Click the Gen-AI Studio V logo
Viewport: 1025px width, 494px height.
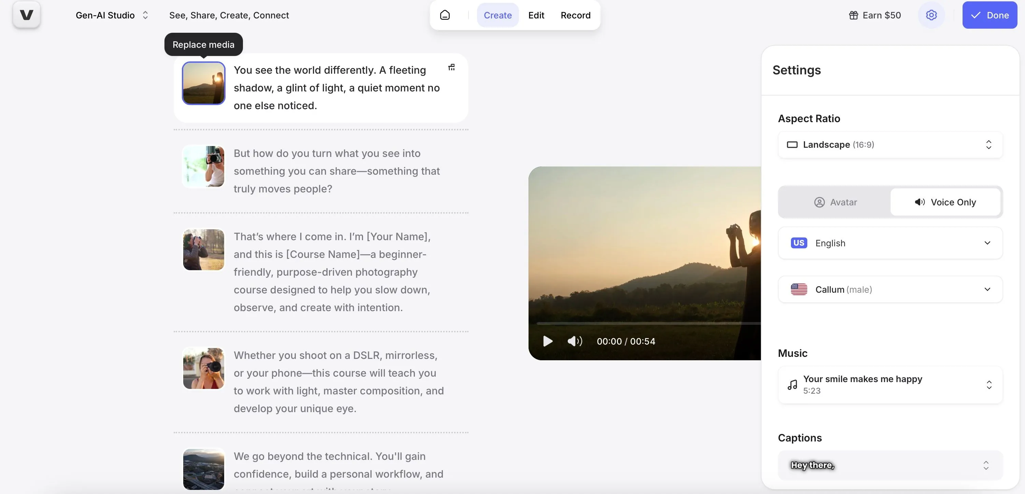click(26, 15)
